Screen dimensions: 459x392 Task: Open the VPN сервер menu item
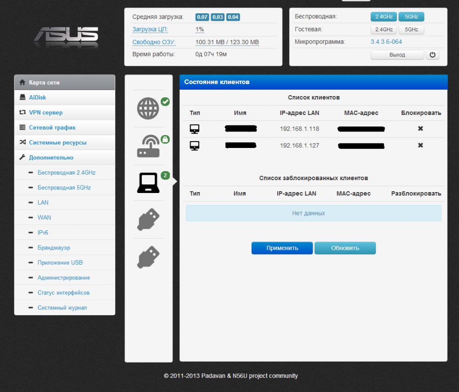point(45,113)
